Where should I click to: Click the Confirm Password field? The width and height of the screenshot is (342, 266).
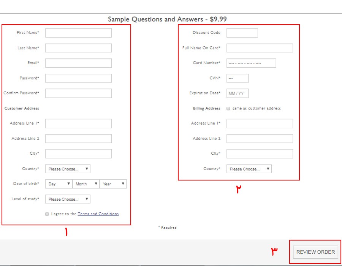pos(78,93)
